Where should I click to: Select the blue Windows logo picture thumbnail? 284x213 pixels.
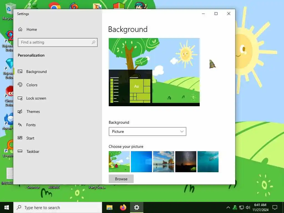tap(141, 162)
